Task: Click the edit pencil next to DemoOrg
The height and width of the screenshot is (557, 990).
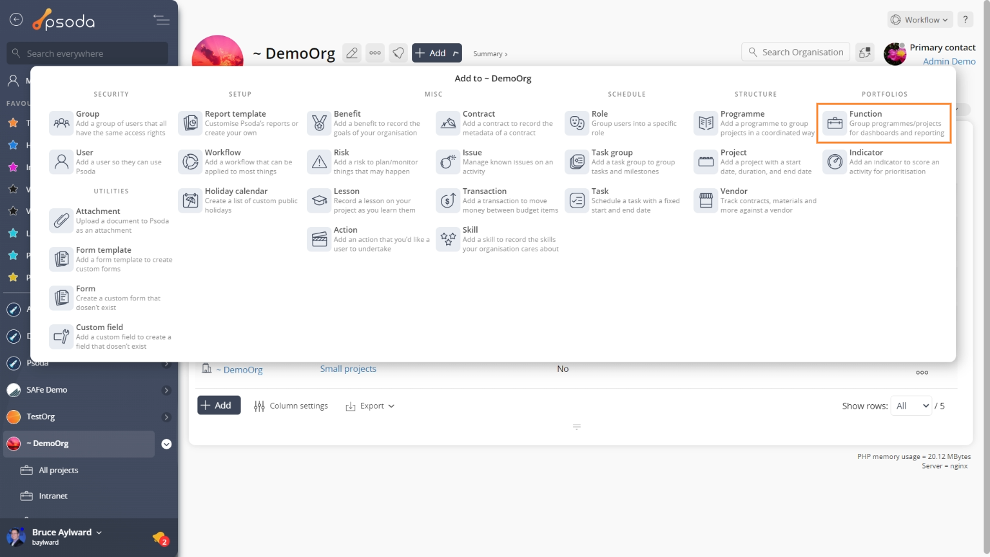Action: point(352,53)
